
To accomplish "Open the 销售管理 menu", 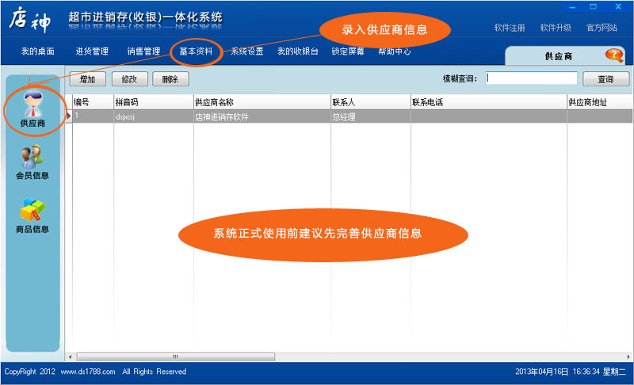I will [x=144, y=51].
